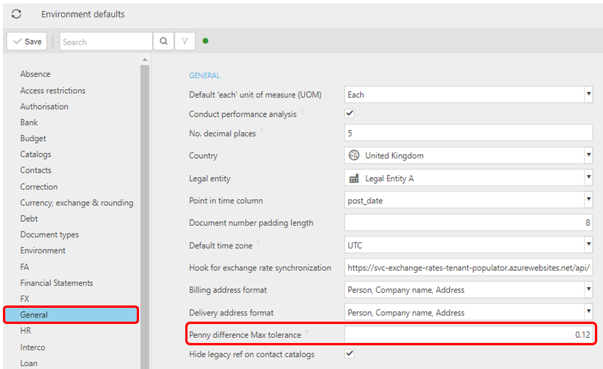Open HR settings category

(x=25, y=331)
